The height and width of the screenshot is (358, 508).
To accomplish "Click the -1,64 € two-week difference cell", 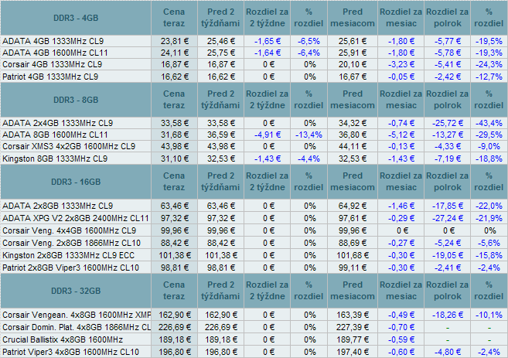I will [268, 53].
